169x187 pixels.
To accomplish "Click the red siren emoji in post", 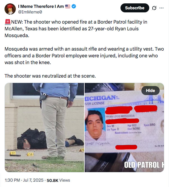I will tap(8, 22).
